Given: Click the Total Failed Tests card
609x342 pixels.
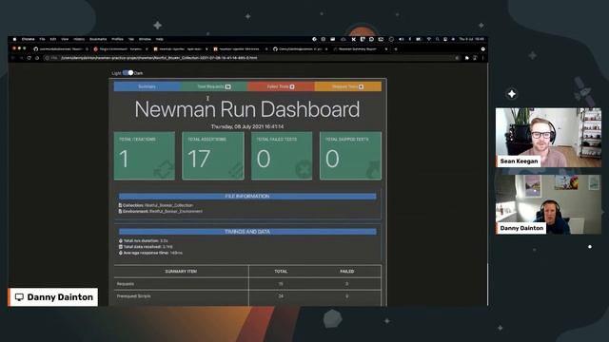Looking at the screenshot, I should coord(282,156).
